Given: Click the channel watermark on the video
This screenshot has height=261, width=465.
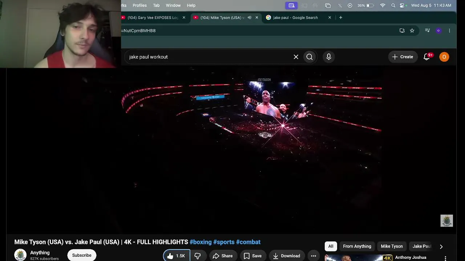Looking at the screenshot, I should 446,221.
